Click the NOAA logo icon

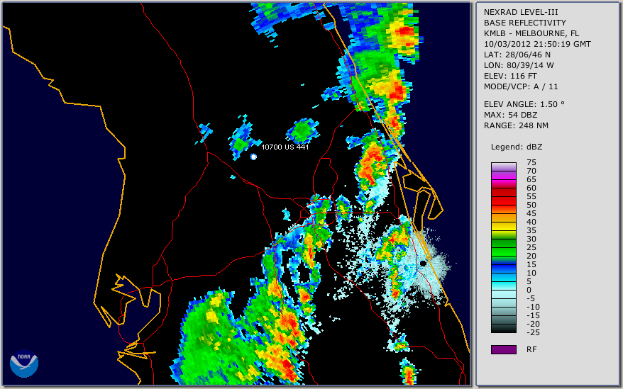(x=24, y=363)
